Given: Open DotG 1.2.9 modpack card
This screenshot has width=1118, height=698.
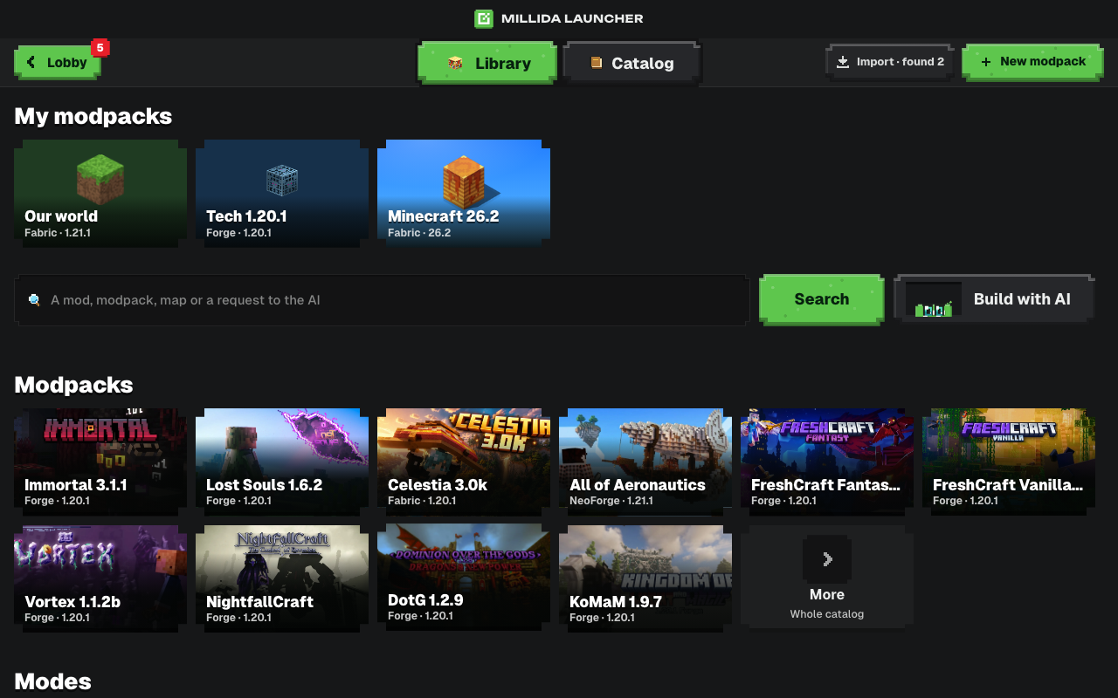Looking at the screenshot, I should (x=464, y=576).
